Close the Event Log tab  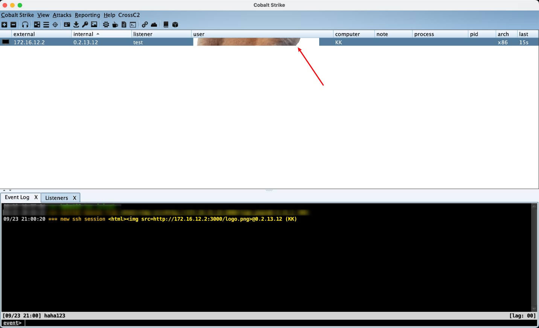(36, 197)
